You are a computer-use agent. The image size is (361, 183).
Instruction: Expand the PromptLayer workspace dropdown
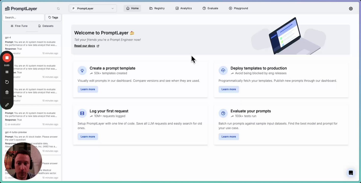click(93, 8)
